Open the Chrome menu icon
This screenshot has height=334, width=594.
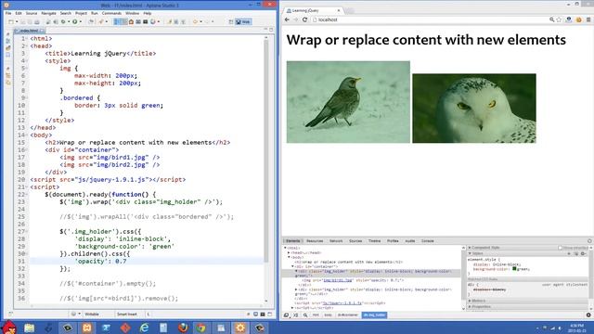[588, 19]
